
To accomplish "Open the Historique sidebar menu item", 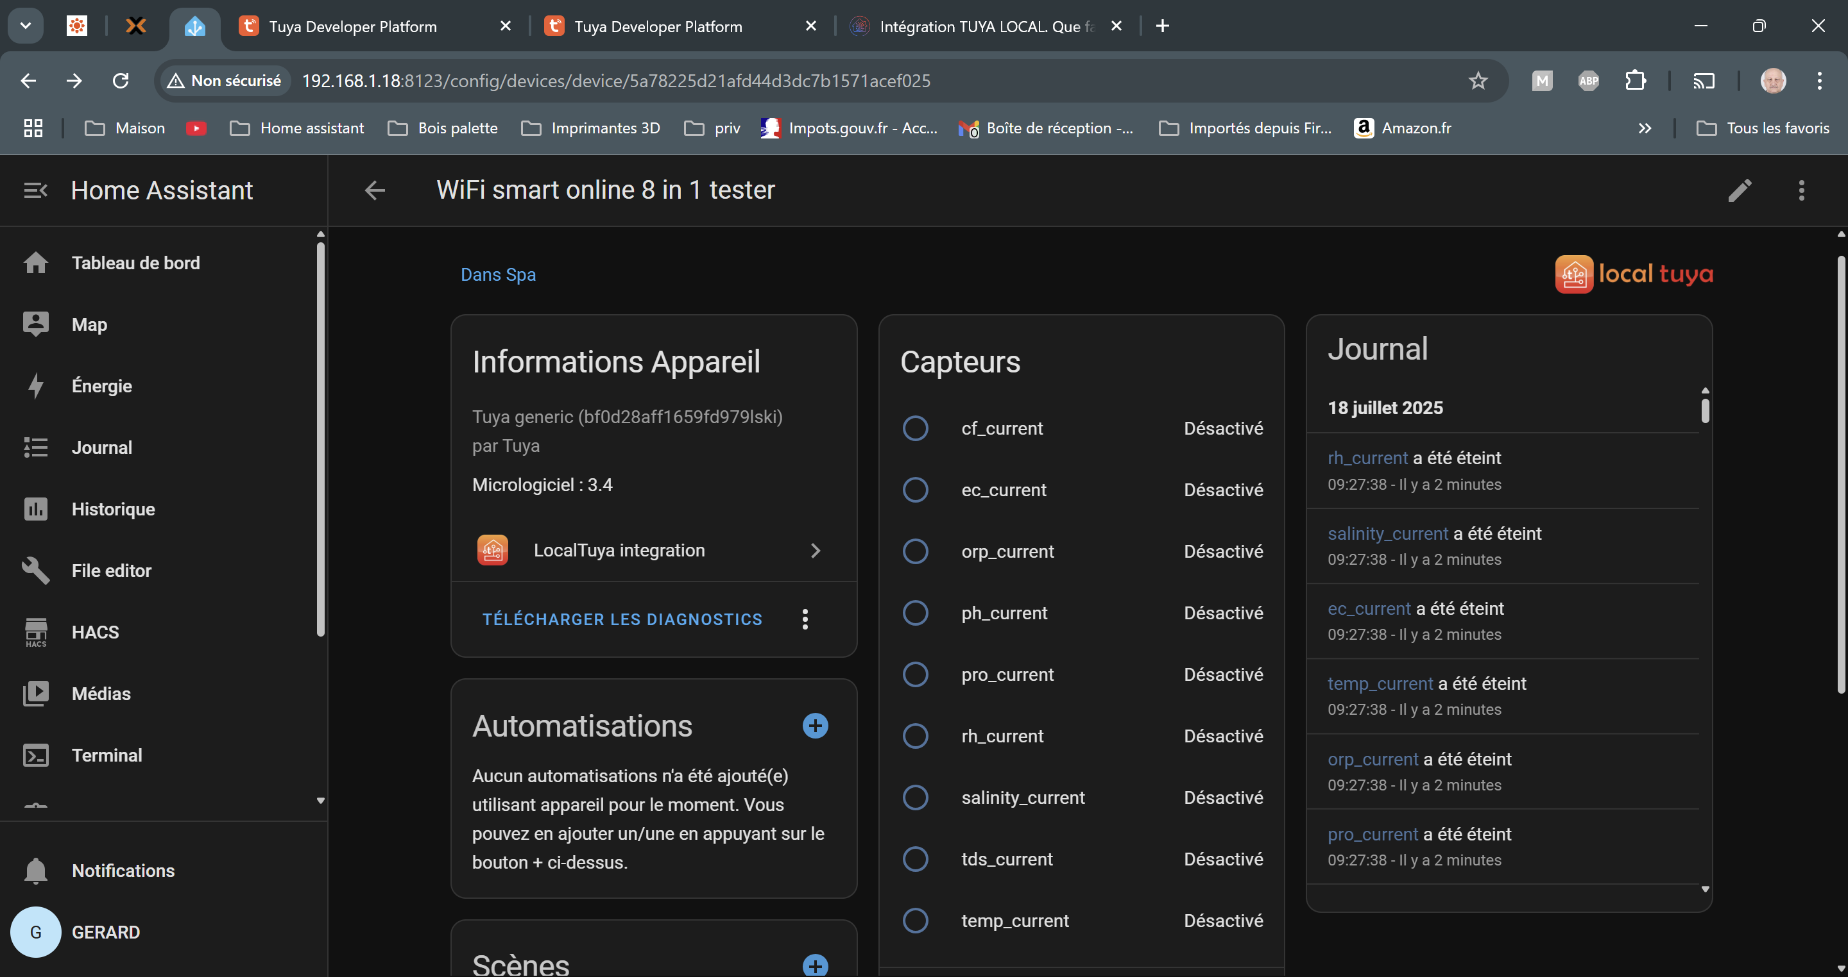I will [x=113, y=509].
